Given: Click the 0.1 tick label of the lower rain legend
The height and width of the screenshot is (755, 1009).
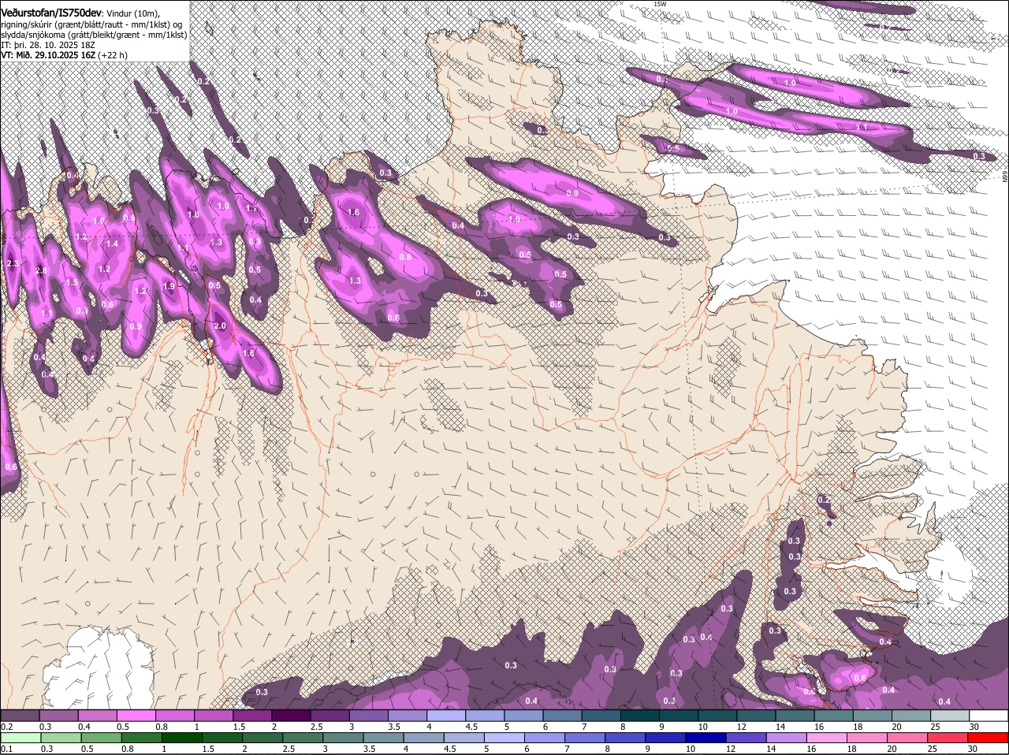Looking at the screenshot, I should 7,749.
